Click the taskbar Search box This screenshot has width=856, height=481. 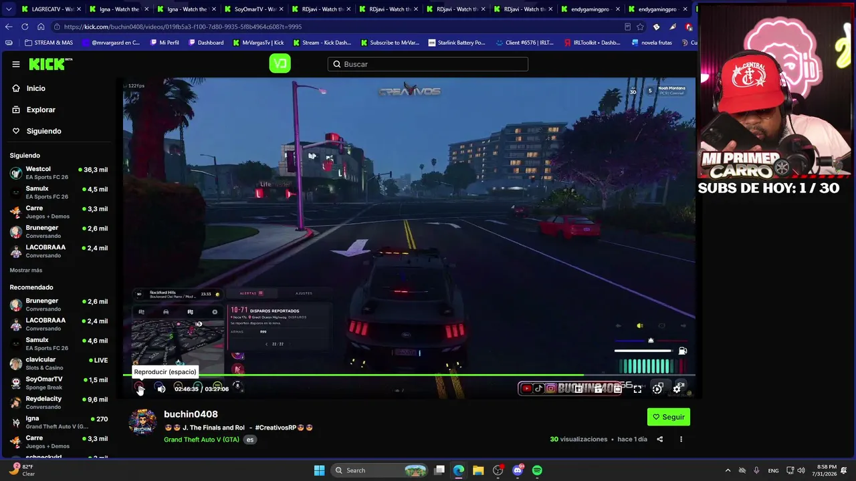[x=380, y=470]
